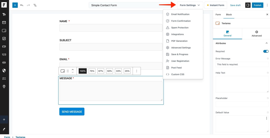Click Save draft

235,5
